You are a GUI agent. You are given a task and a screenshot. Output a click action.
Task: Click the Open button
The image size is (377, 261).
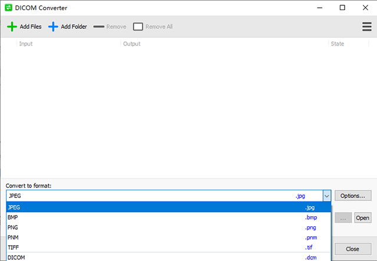coord(363,218)
